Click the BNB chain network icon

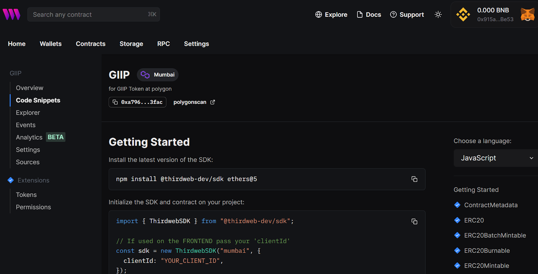pos(463,14)
